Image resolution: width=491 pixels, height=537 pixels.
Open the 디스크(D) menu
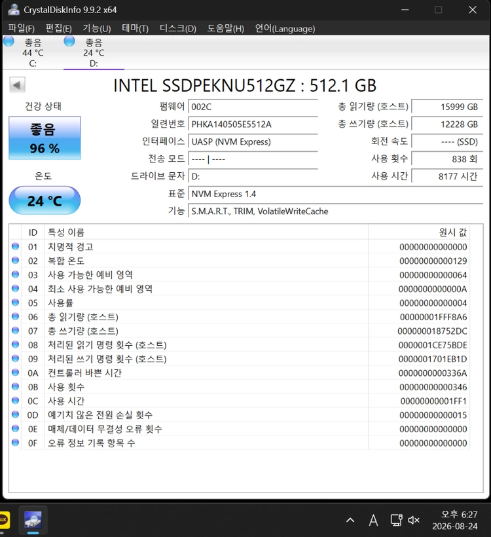(177, 28)
